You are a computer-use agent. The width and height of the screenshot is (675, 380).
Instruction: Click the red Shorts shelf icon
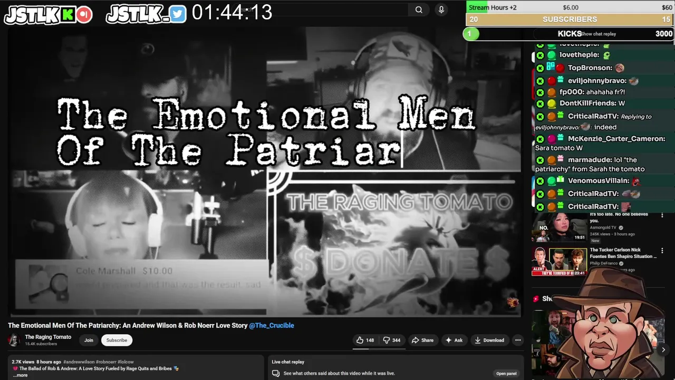[536, 299]
